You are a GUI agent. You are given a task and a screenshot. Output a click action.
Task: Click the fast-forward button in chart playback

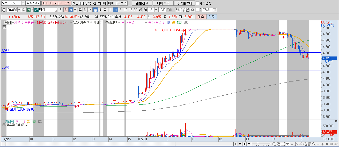(x=249, y=144)
